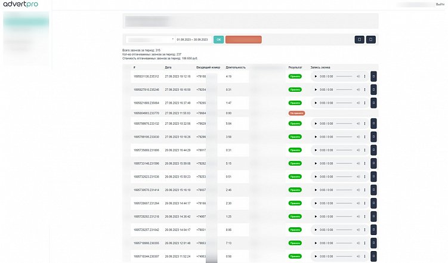The image size is (448, 263).
Task: Open audio options menu for 4:19 call
Action: click(364, 76)
